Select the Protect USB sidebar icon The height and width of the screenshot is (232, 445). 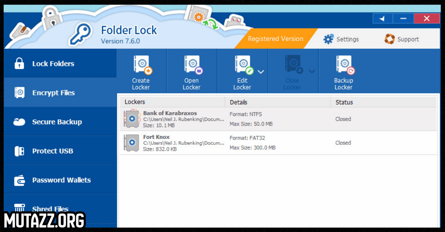pyautogui.click(x=19, y=151)
